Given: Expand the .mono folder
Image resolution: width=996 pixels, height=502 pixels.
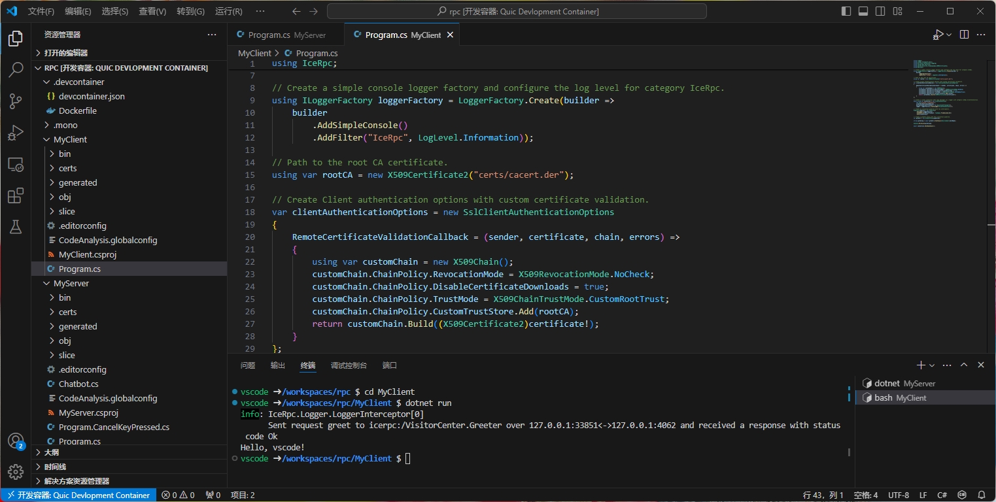Looking at the screenshot, I should click(x=129, y=125).
